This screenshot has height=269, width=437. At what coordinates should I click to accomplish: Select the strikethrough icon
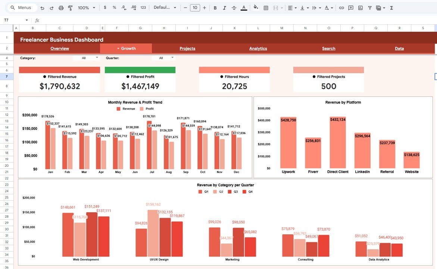click(x=234, y=7)
